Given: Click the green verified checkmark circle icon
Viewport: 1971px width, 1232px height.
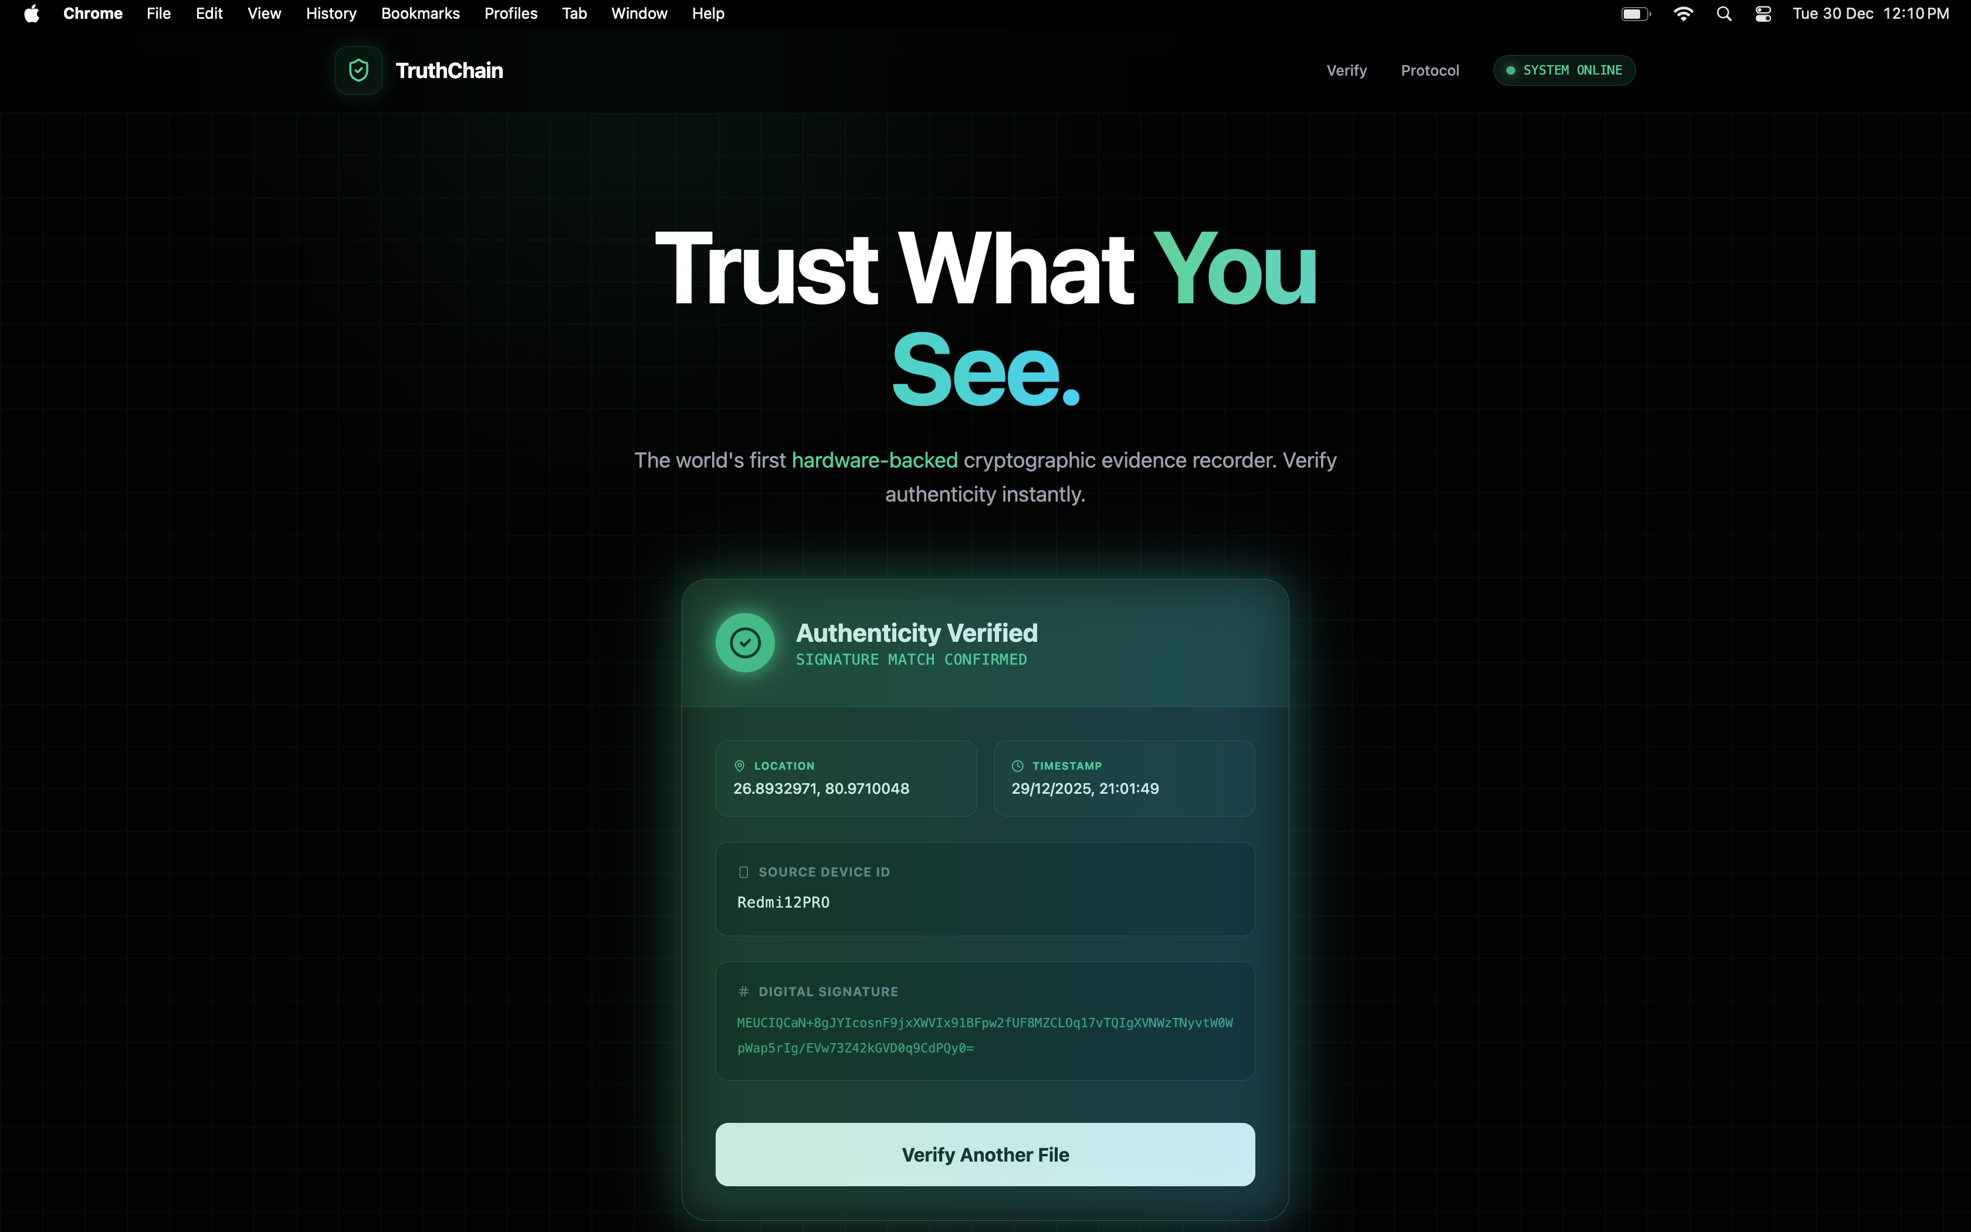Looking at the screenshot, I should [744, 643].
